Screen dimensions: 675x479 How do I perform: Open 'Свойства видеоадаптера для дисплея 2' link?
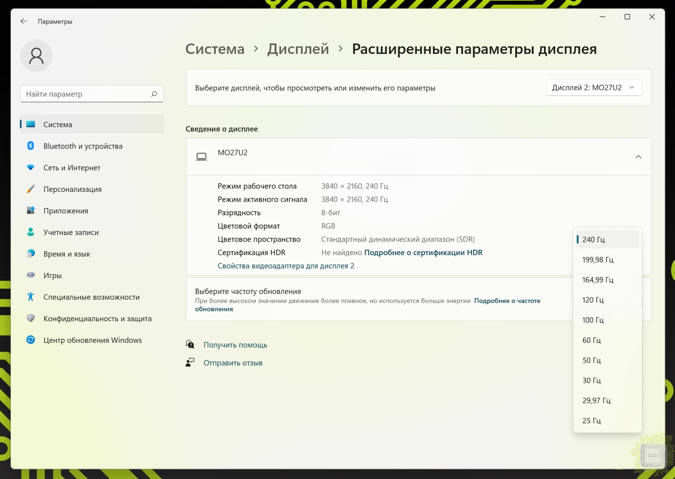coord(286,266)
